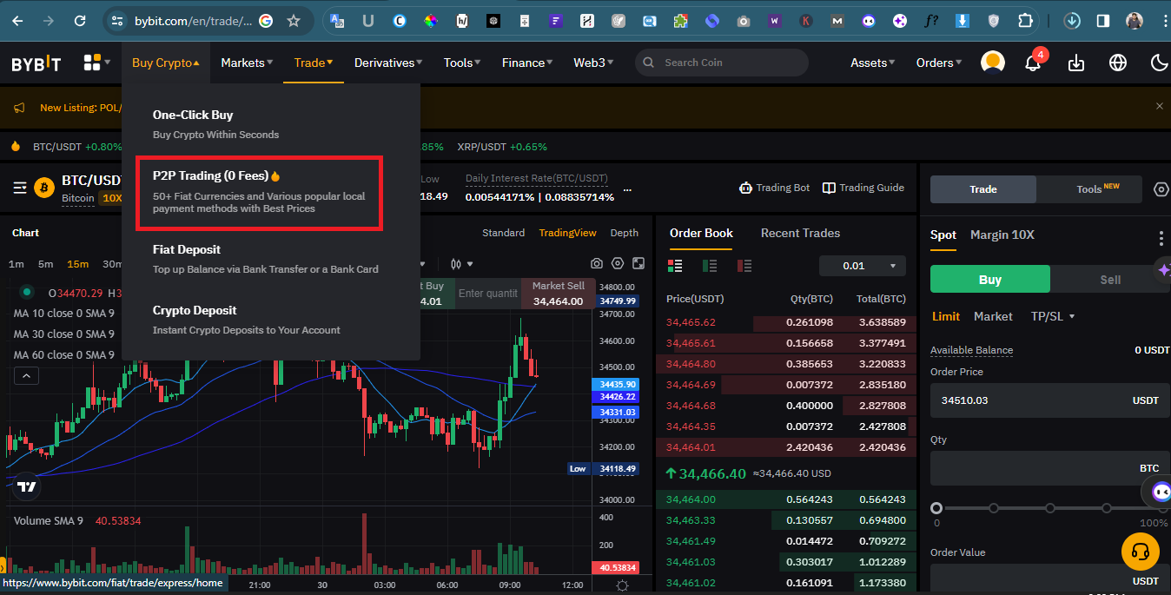This screenshot has width=1171, height=595.
Task: Select the 5m timeframe
Action: [45, 264]
